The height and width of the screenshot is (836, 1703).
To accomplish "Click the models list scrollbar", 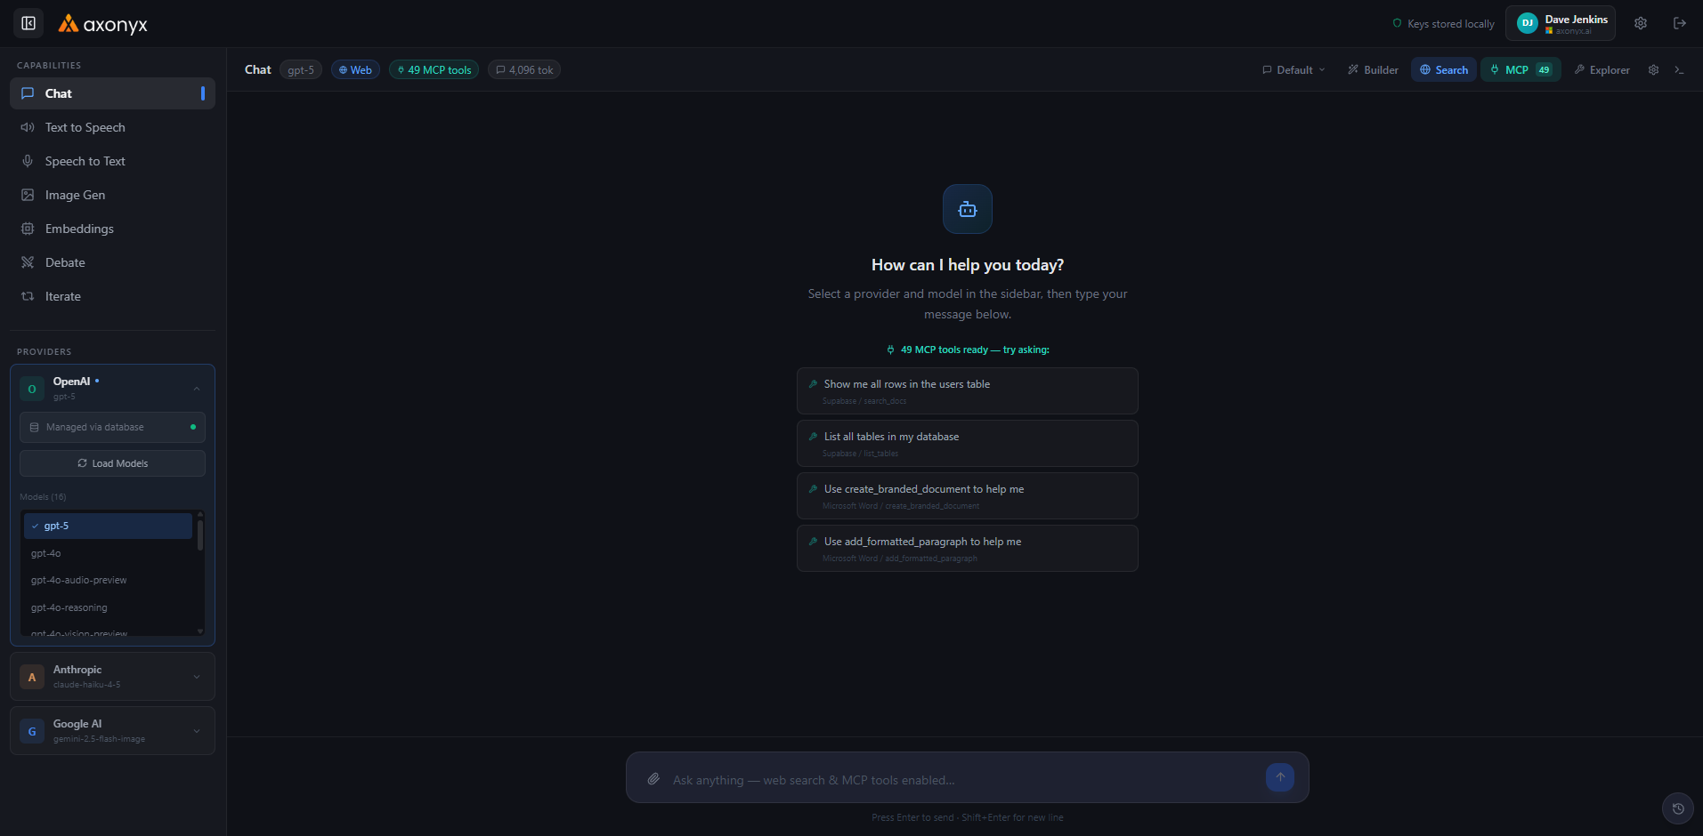I will pyautogui.click(x=199, y=535).
